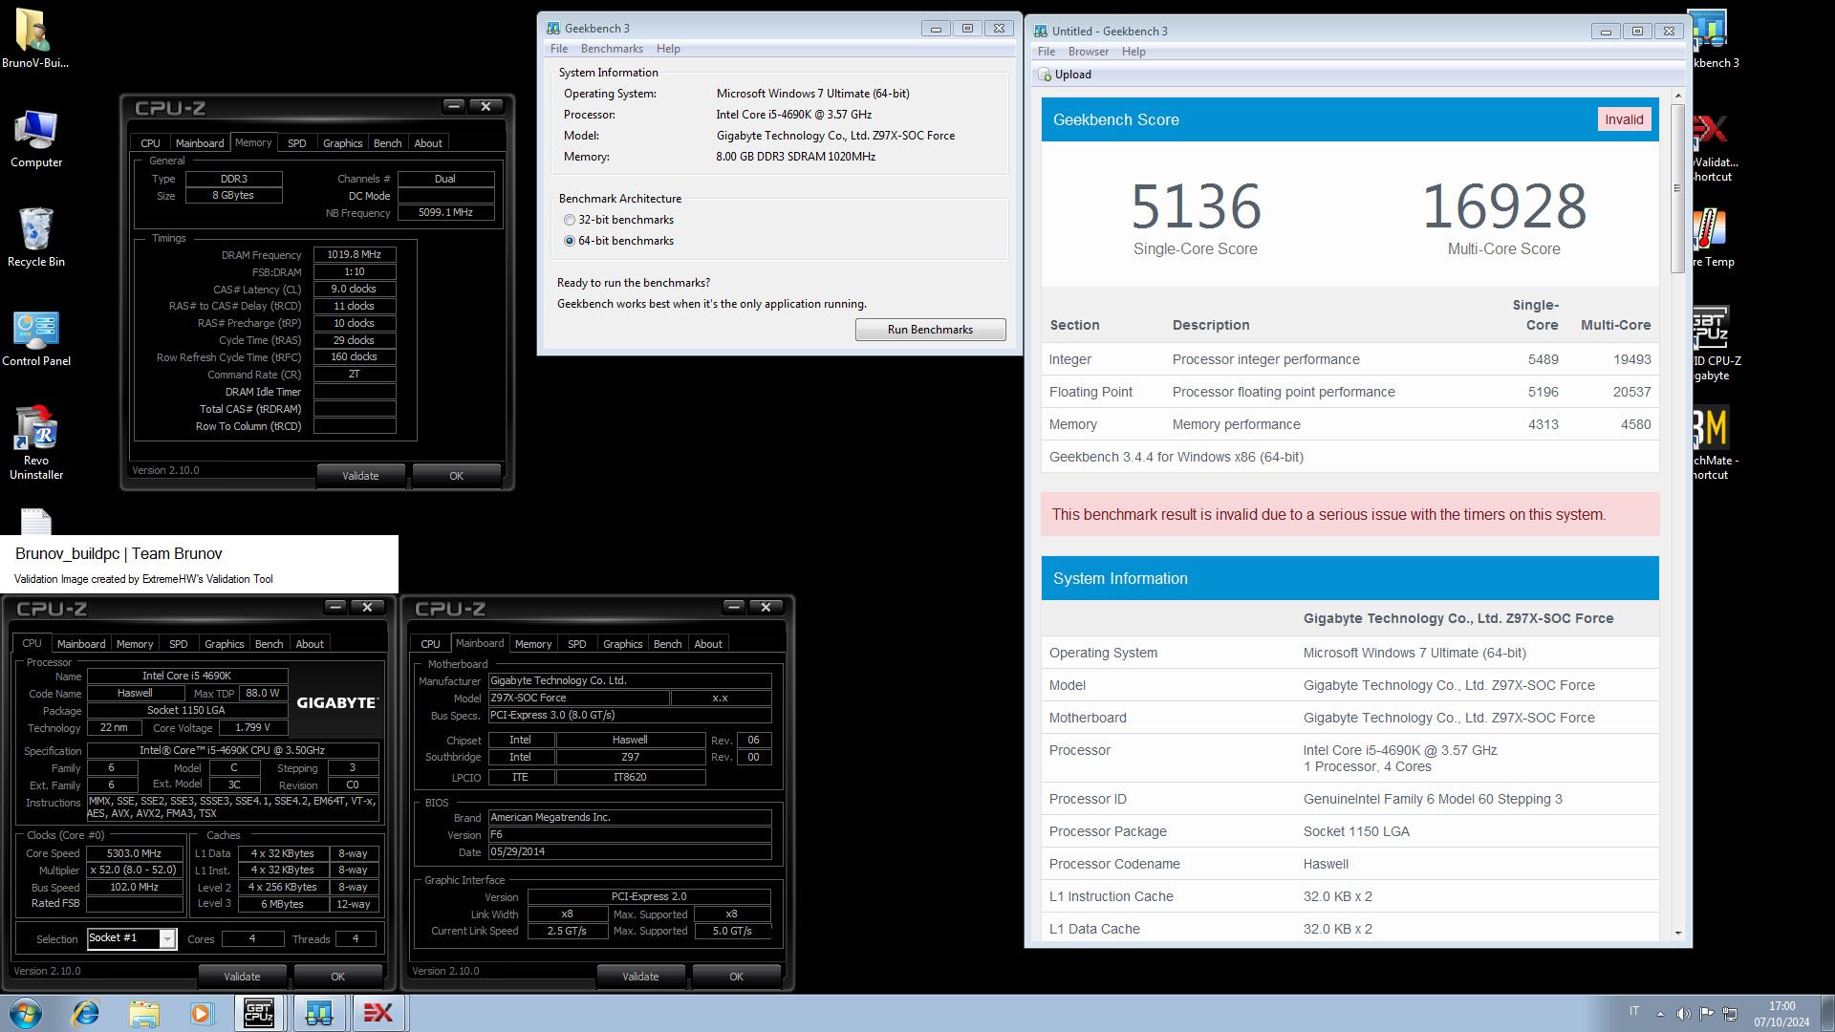The height and width of the screenshot is (1032, 1835).
Task: Click the Run Benchmarks button
Action: coord(930,330)
